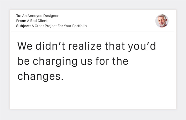Click the word "didn't" in the message
186x120 pixels.
[x=50, y=46]
